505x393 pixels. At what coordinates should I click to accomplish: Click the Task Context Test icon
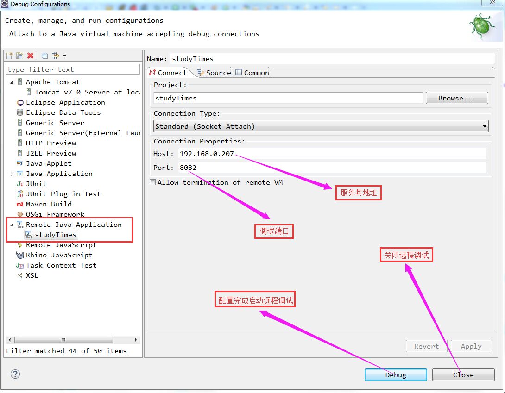(20, 266)
